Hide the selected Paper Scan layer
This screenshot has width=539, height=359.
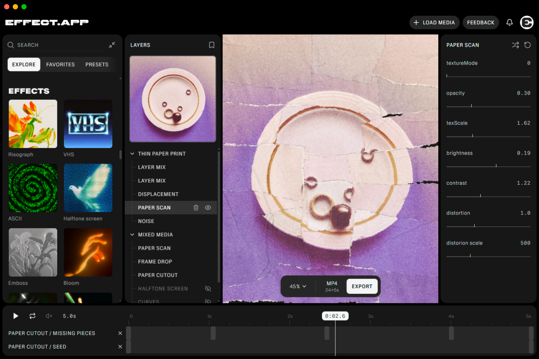click(208, 208)
